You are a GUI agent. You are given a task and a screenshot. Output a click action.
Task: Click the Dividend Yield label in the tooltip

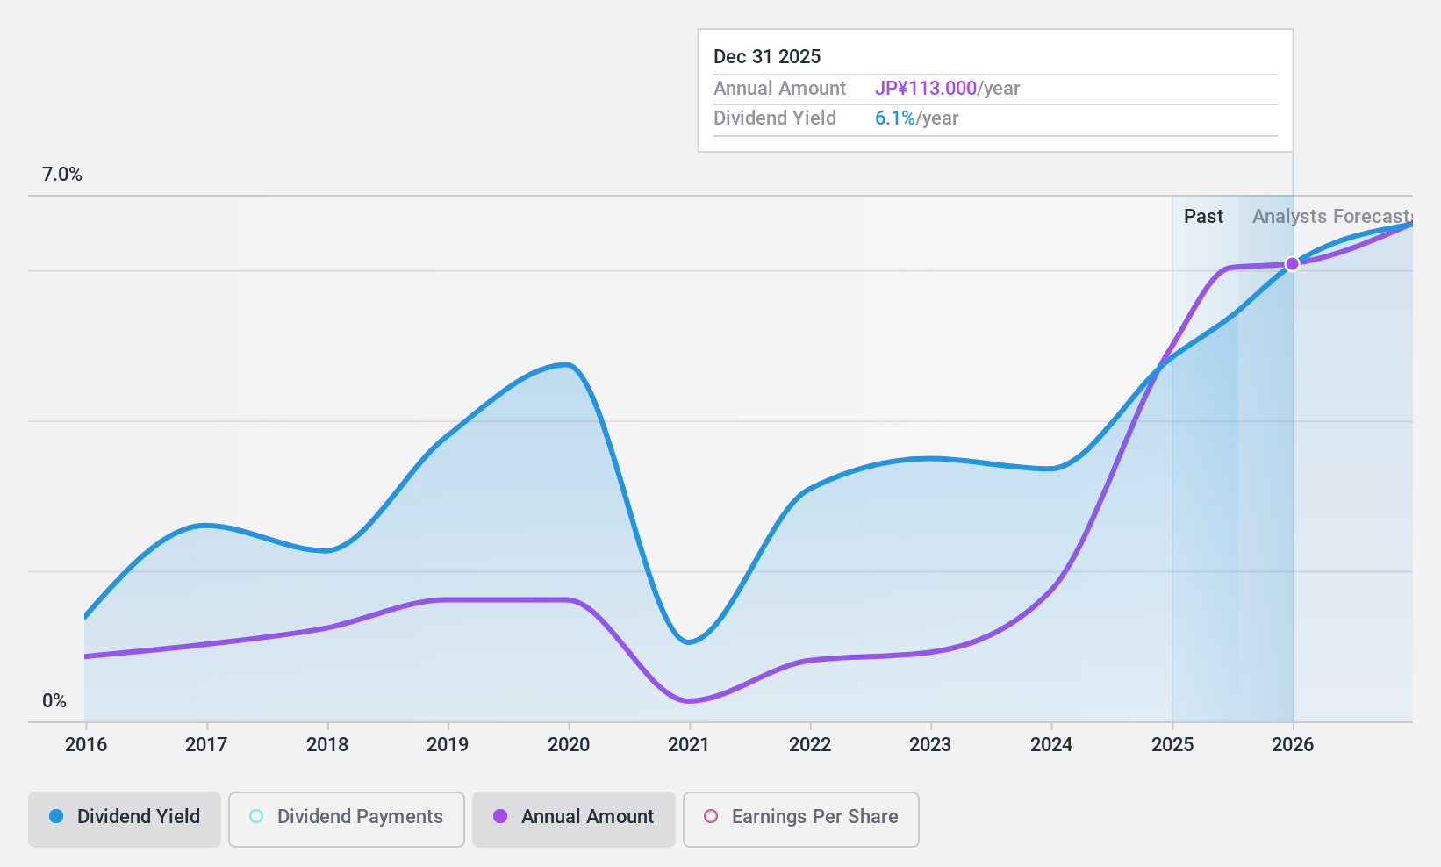tap(775, 118)
